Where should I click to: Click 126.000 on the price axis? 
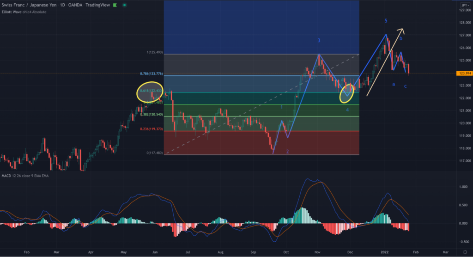tap(465, 48)
